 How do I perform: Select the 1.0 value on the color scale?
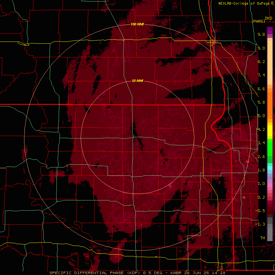click(x=261, y=184)
